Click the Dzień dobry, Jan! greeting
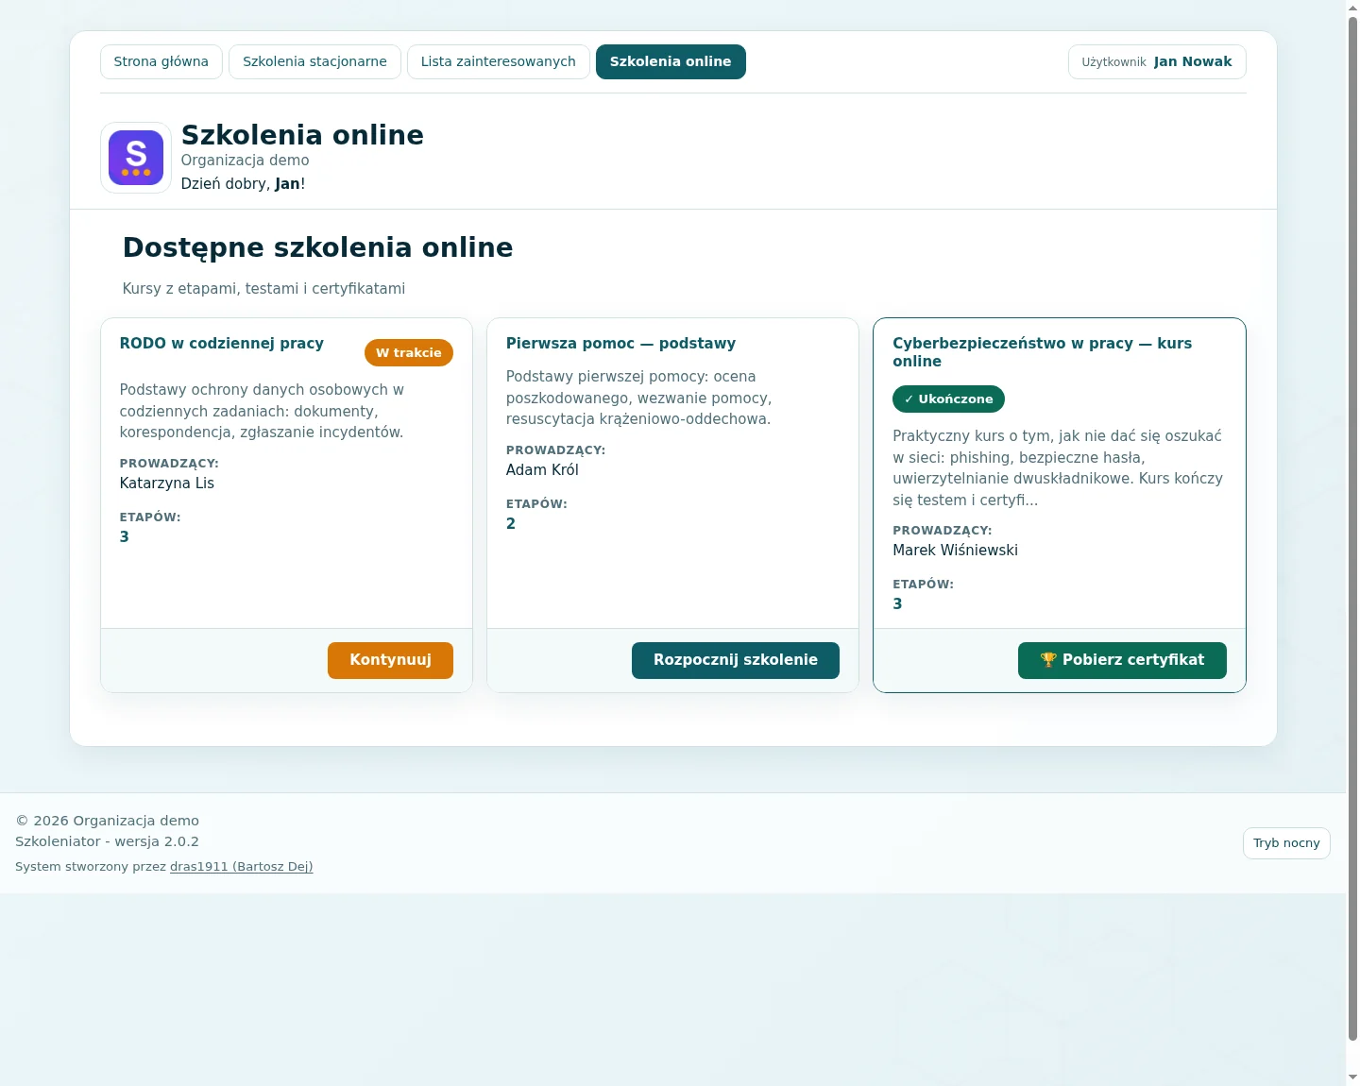Viewport: 1360px width, 1086px height. point(243,184)
